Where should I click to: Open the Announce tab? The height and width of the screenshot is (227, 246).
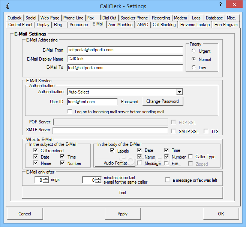click(79, 25)
